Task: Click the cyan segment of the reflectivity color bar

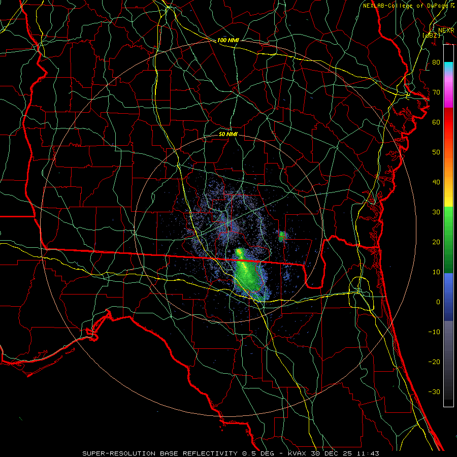Action: tap(448, 67)
